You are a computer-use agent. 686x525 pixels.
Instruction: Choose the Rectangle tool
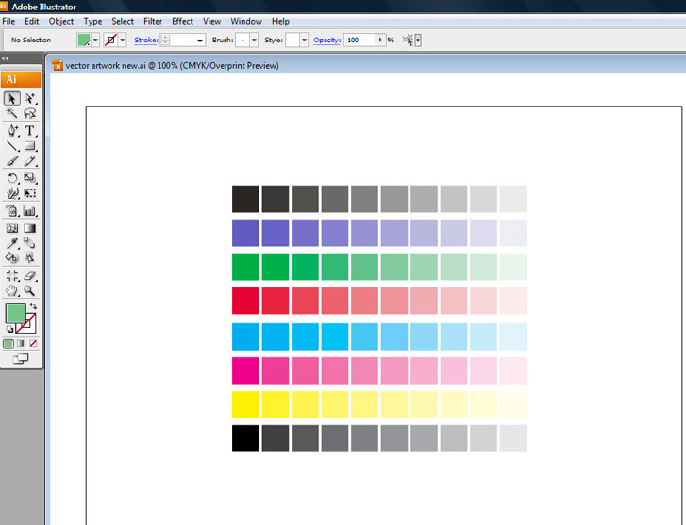[30, 146]
